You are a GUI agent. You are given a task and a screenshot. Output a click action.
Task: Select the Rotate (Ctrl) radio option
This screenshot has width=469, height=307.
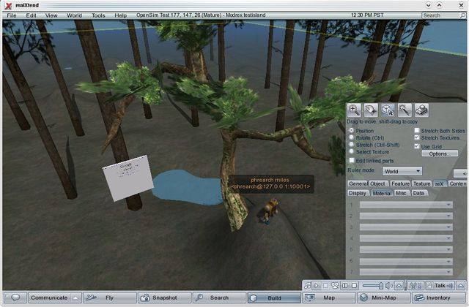click(x=351, y=137)
